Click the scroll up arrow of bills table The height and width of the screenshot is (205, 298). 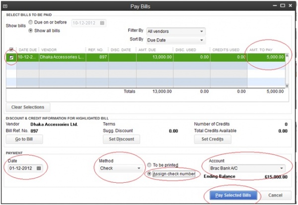coord(287,55)
